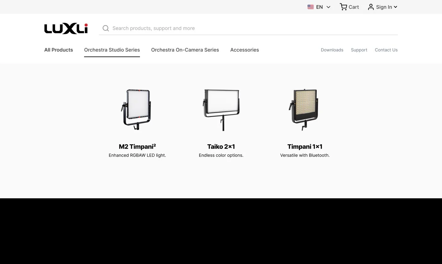Click the search magnifier icon
This screenshot has height=264, width=442.
[x=106, y=28]
